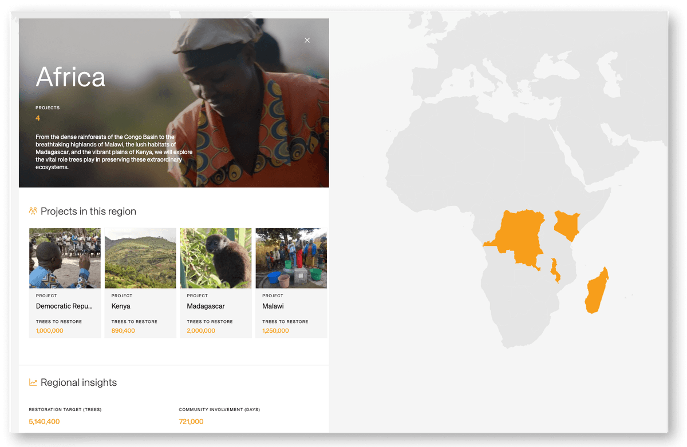Click the Africa heading on the banner

(x=70, y=77)
